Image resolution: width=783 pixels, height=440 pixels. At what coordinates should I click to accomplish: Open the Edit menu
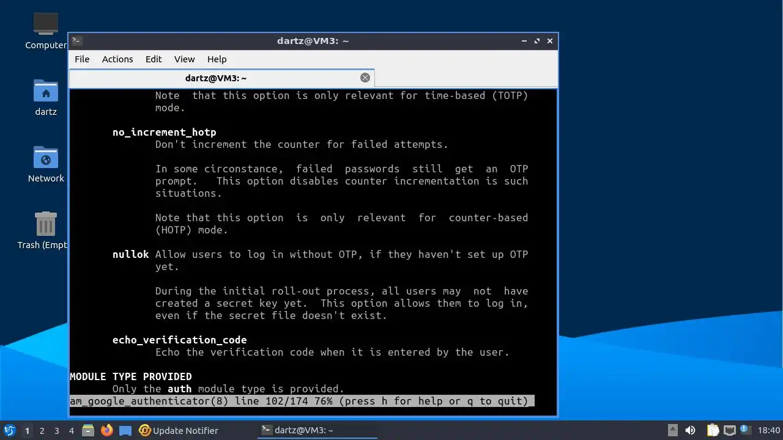click(154, 59)
